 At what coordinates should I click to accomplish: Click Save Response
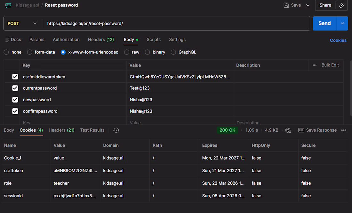[317, 130]
